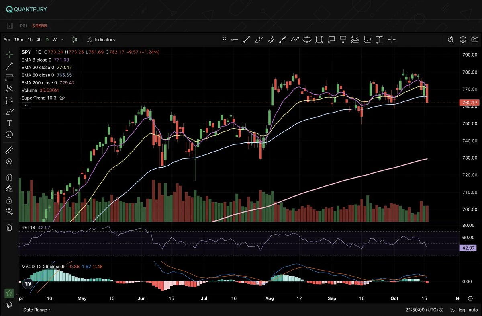Select the crosshair cursor tool in sidebar
Image resolution: width=482 pixels, height=316 pixels.
pyautogui.click(x=9, y=54)
